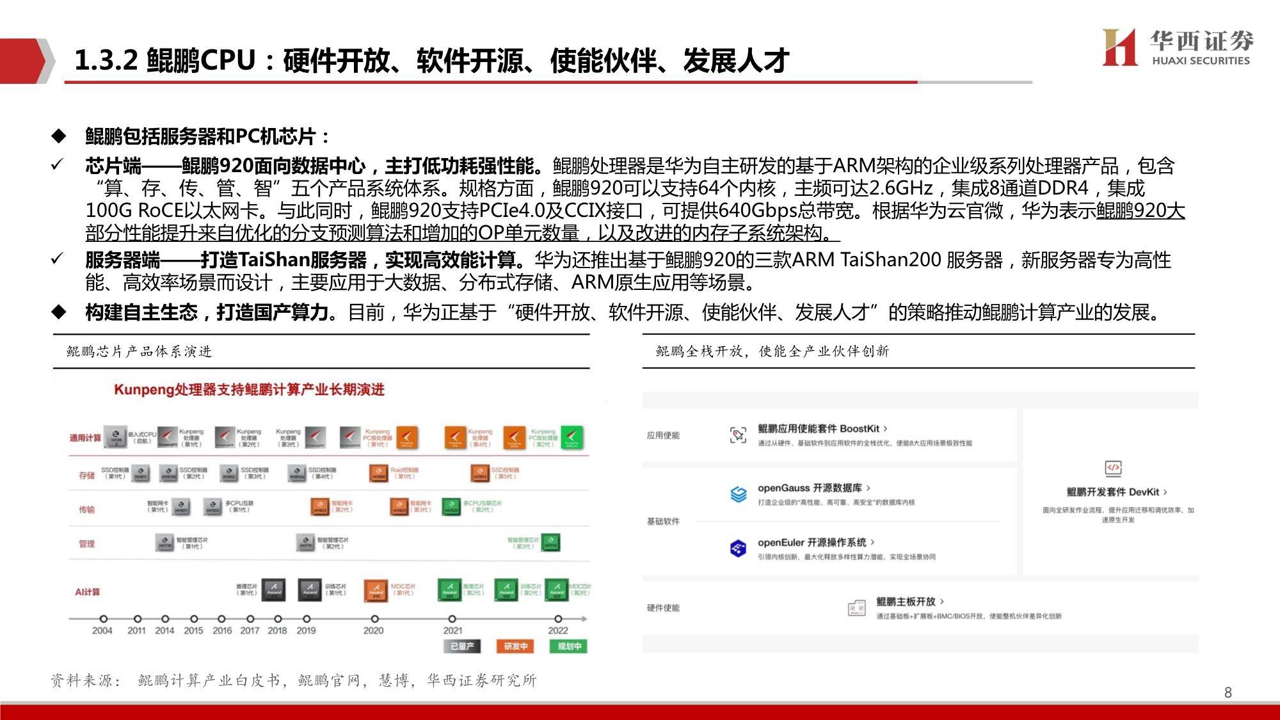Viewport: 1280px width, 720px height.
Task: Click the caption 鲲鹏全栈开放，使能全产业伙伴创新
Action: (772, 351)
